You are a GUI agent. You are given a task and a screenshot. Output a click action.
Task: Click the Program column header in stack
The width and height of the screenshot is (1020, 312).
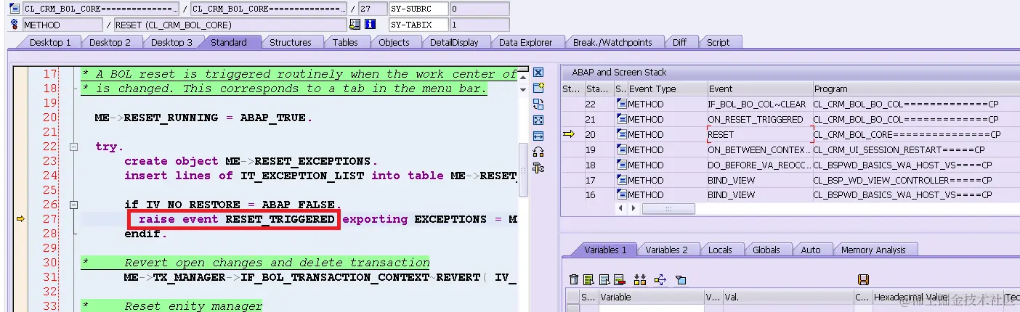point(916,89)
